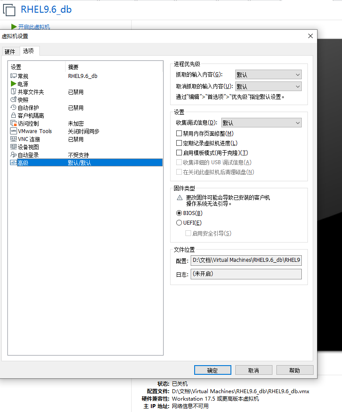Click the RHEL9.6_db title in main window

46,10
